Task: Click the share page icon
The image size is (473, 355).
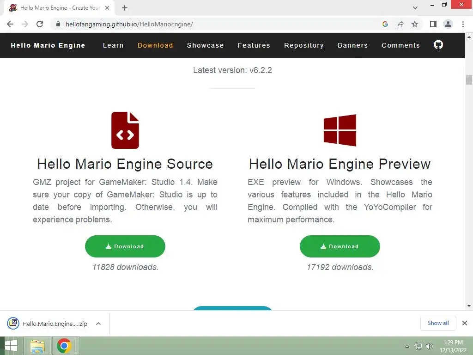Action: coord(400,24)
